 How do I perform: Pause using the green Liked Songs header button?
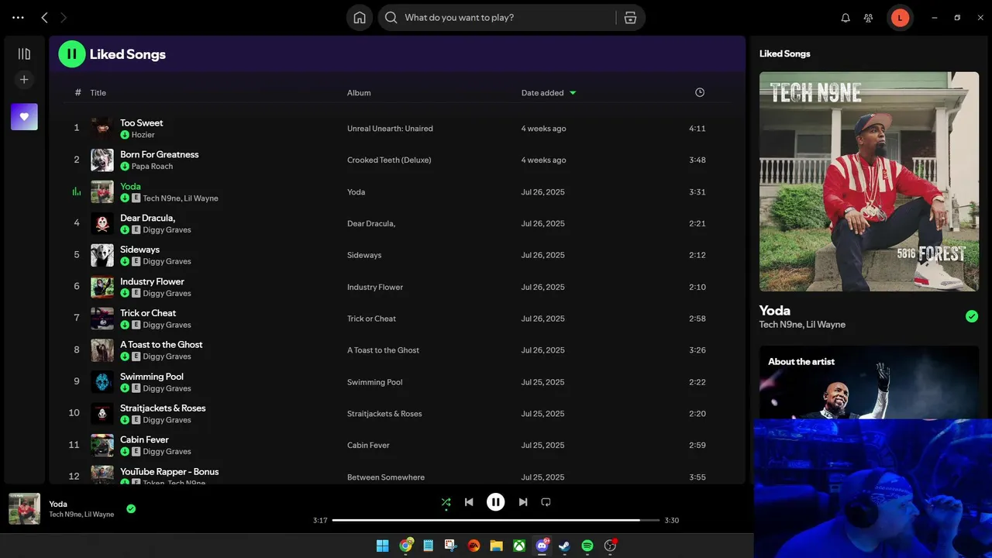click(x=72, y=54)
